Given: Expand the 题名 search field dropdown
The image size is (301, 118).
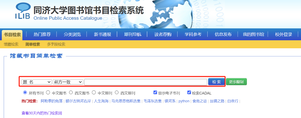Looking at the screenshot, I should (x=37, y=82).
